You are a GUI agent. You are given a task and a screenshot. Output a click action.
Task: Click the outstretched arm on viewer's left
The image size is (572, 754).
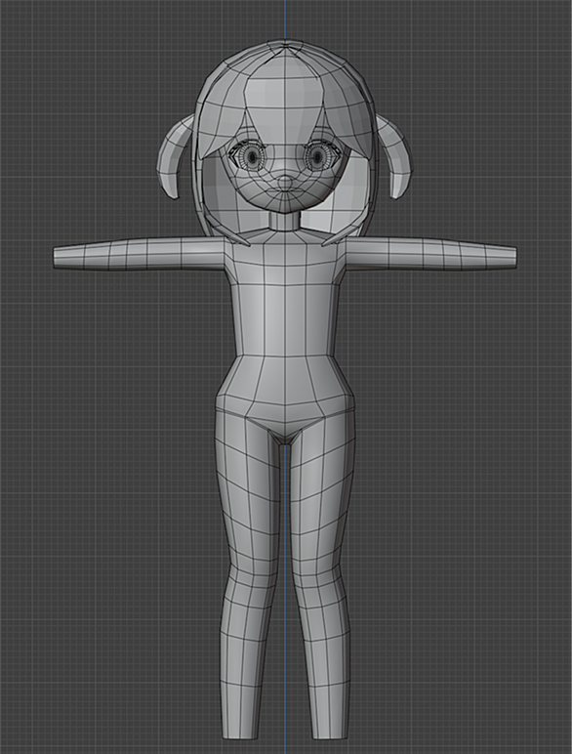coord(139,253)
